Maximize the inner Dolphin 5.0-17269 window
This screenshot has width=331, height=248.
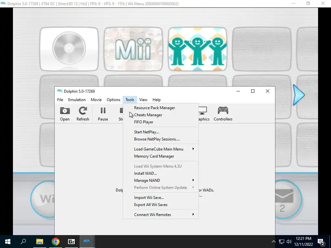253,91
